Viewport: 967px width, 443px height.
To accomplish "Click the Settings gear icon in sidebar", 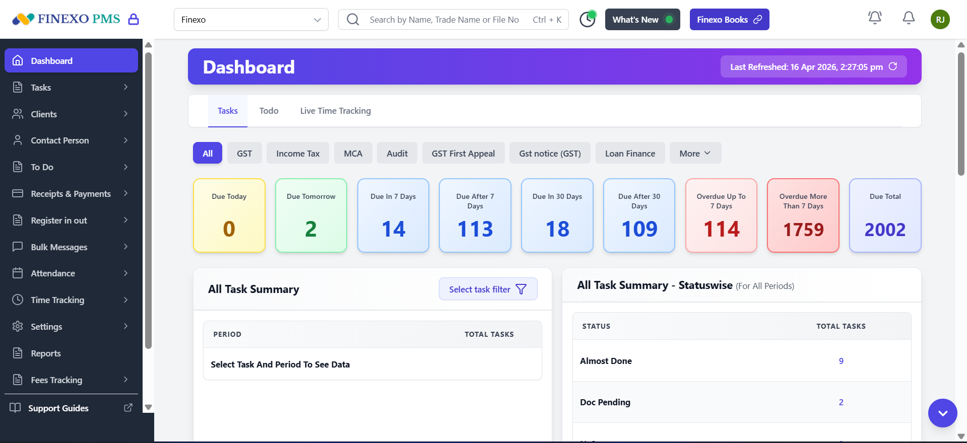I will click(18, 326).
